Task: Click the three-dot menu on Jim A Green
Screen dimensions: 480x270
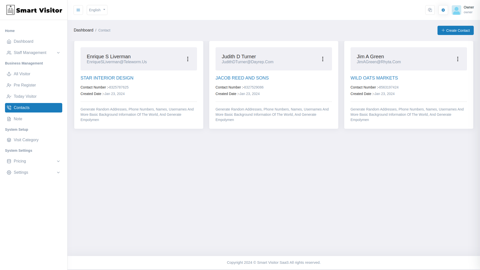Action: (x=457, y=59)
